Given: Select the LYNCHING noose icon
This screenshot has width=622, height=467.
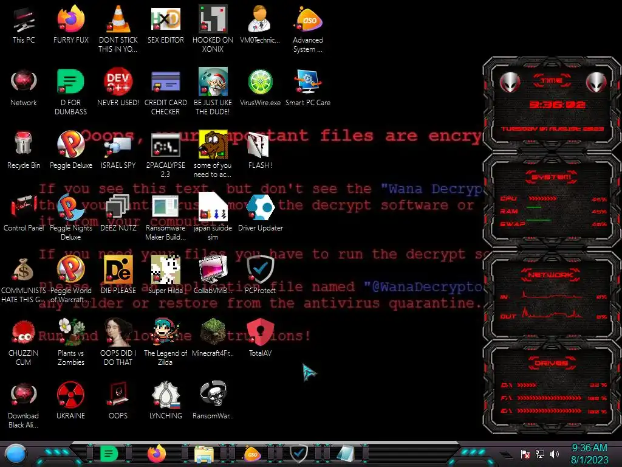Looking at the screenshot, I should 165,400.
